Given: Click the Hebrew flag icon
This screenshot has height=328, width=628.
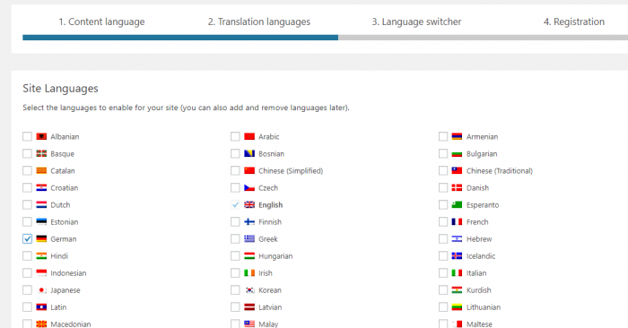Looking at the screenshot, I should pyautogui.click(x=457, y=239).
